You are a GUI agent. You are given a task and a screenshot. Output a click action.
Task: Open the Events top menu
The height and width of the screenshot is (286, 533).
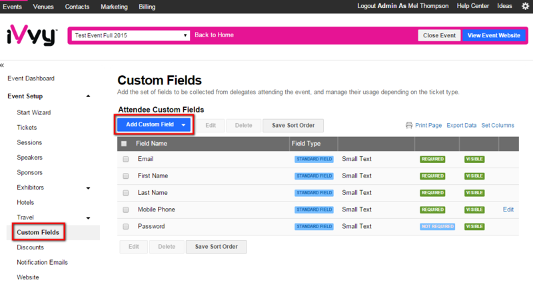tap(12, 7)
